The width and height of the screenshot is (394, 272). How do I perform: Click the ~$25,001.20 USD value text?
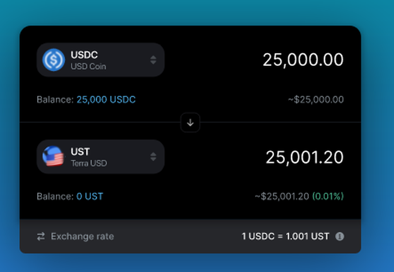pos(282,196)
